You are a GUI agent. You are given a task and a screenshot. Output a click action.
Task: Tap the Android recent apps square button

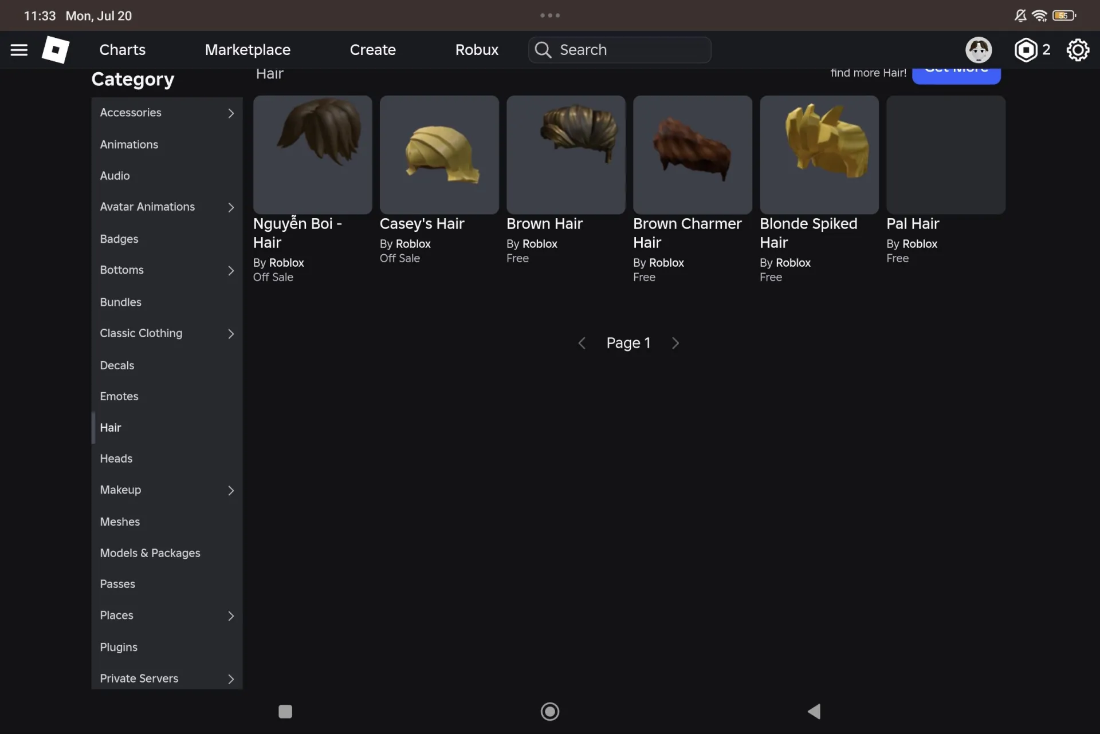tap(285, 711)
